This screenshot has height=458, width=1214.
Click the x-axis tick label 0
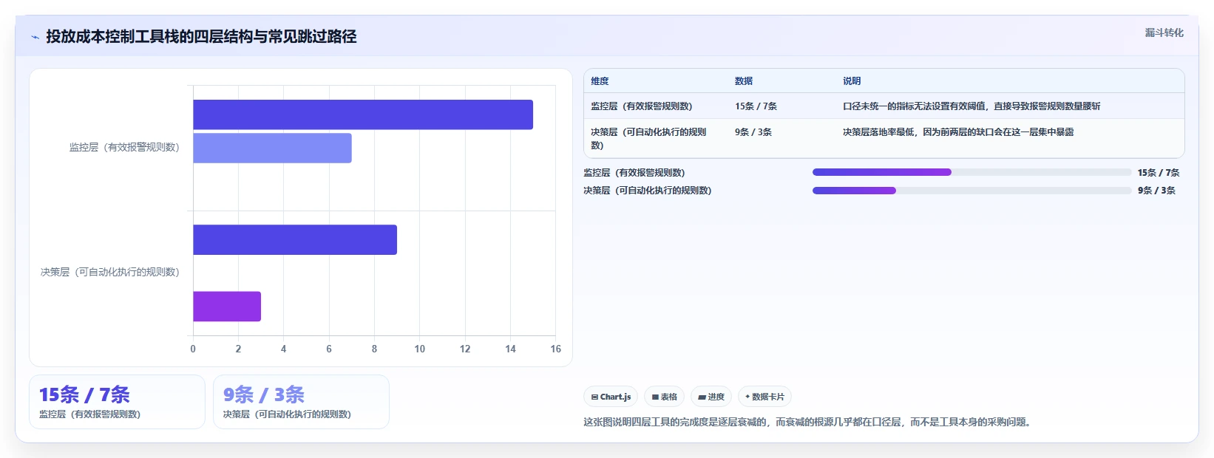pyautogui.click(x=193, y=349)
